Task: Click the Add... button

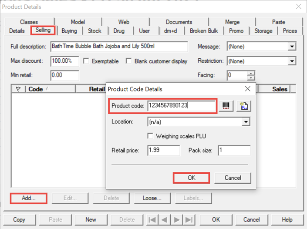Action: [x=29, y=198]
